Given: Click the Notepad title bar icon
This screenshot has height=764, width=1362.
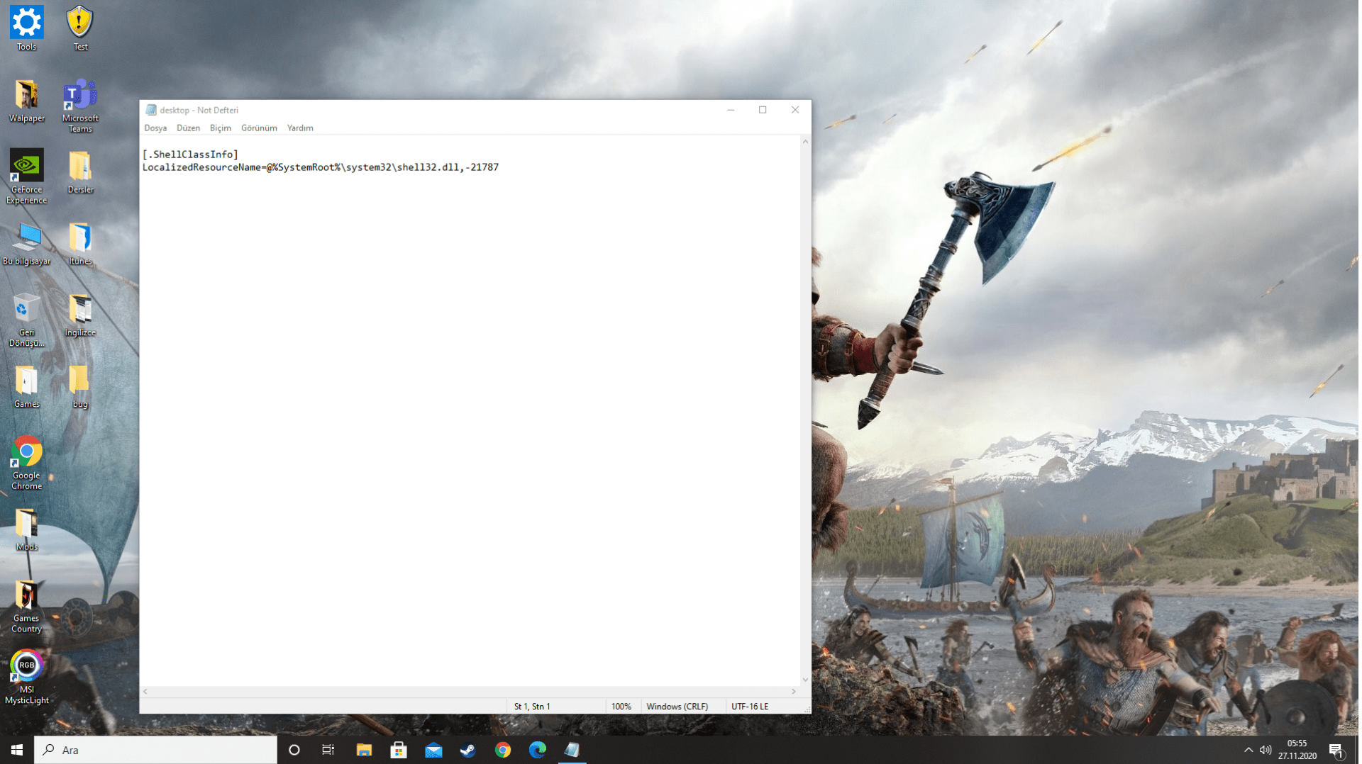Looking at the screenshot, I should click(150, 110).
